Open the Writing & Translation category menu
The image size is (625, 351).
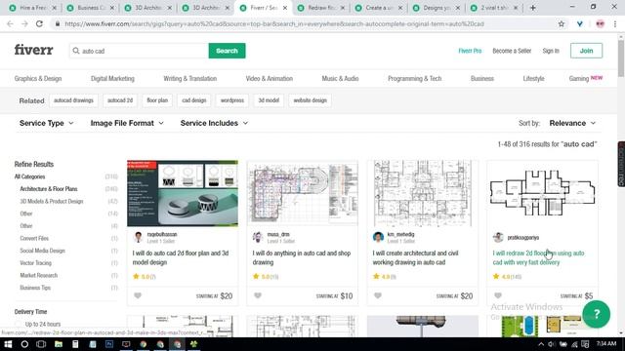(x=190, y=78)
